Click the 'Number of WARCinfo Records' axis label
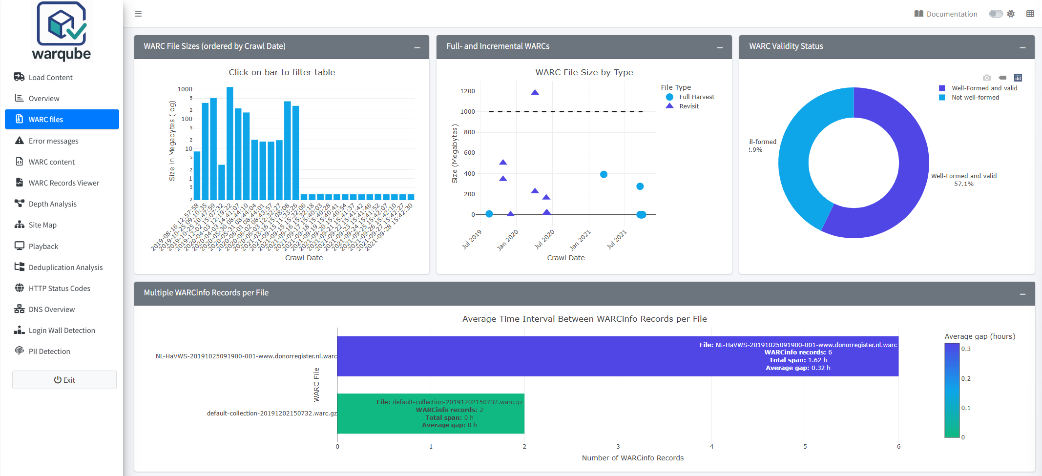This screenshot has height=476, width=1042. point(633,458)
